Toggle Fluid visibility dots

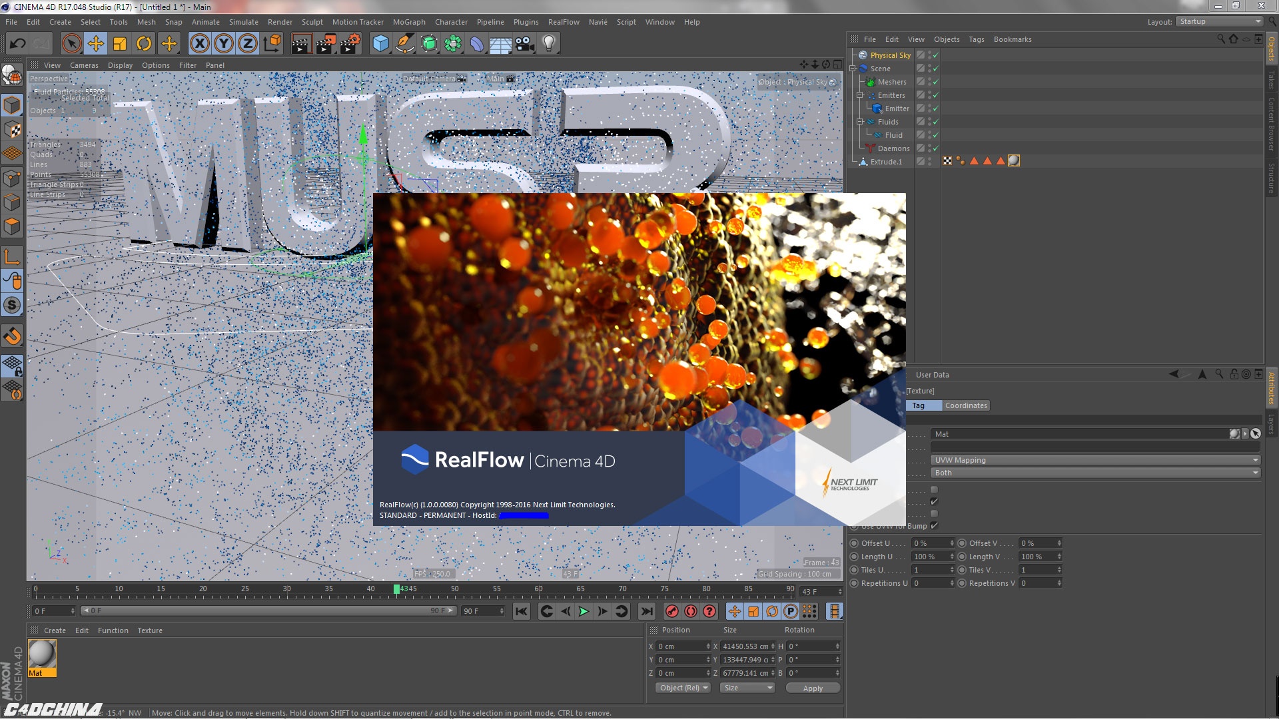(x=929, y=135)
